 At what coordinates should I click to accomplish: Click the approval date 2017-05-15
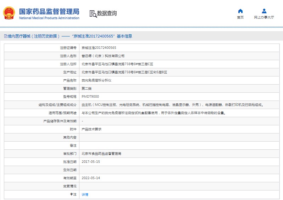91,162
